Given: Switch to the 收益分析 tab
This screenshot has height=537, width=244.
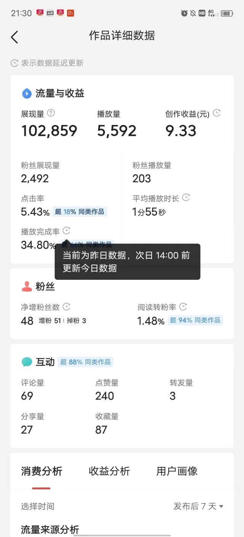Looking at the screenshot, I should 109,471.
